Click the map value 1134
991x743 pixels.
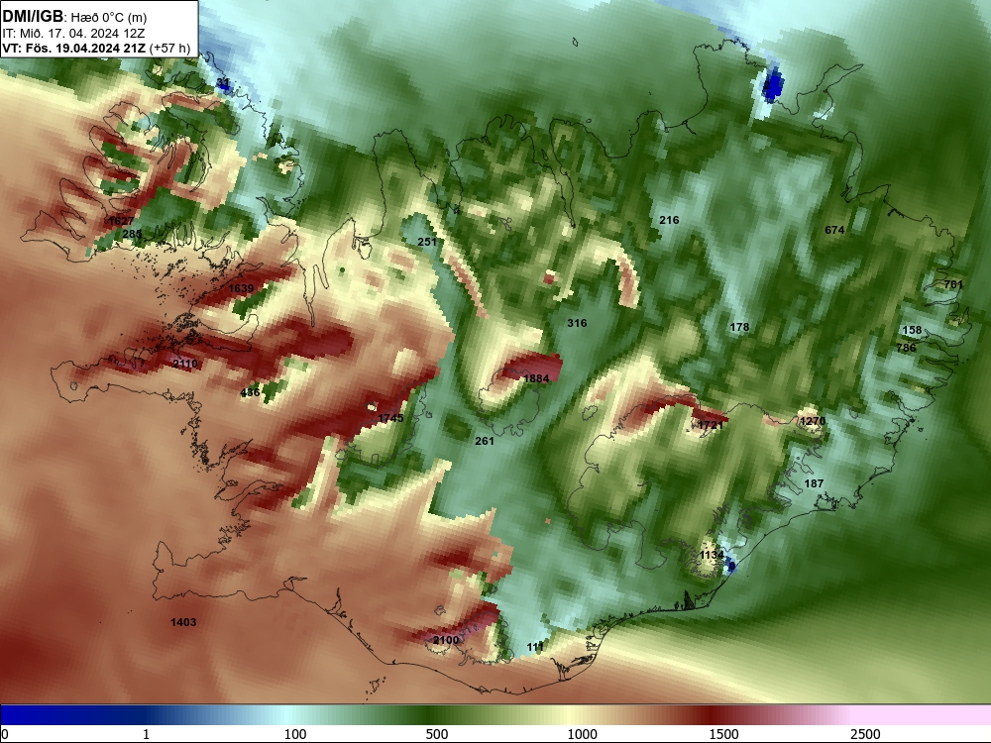712,555
